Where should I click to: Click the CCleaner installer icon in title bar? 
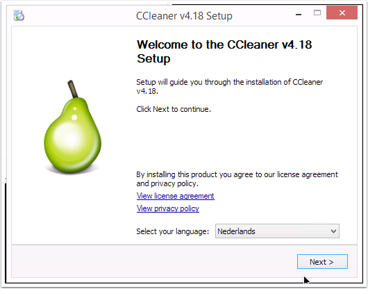pyautogui.click(x=19, y=15)
